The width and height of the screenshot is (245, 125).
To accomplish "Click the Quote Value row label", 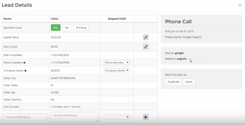I will [x=11, y=37].
